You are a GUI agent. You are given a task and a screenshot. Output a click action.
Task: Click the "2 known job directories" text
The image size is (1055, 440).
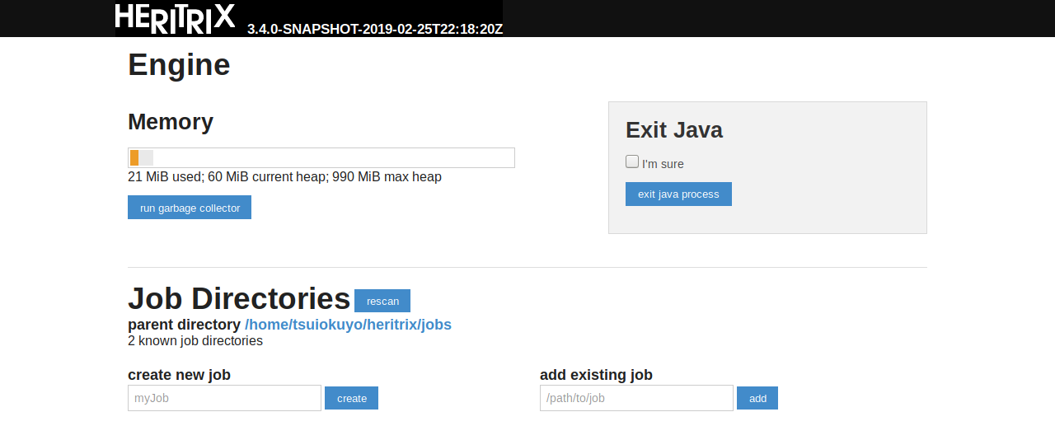click(195, 341)
